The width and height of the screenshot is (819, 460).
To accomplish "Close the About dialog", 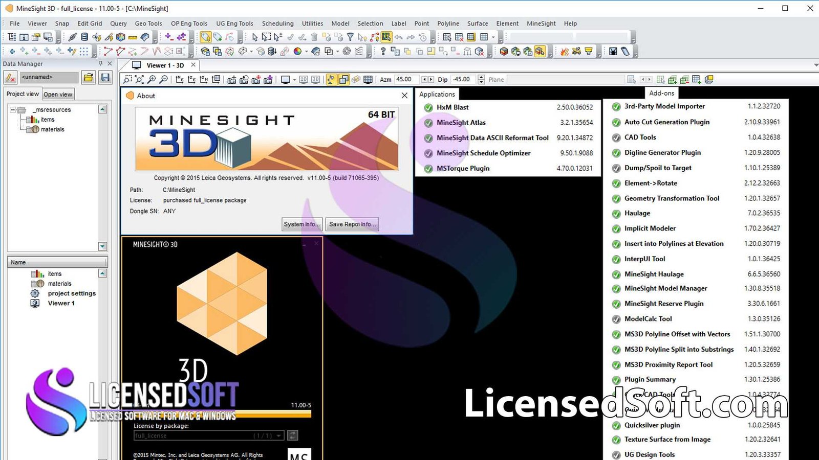I will pos(404,96).
